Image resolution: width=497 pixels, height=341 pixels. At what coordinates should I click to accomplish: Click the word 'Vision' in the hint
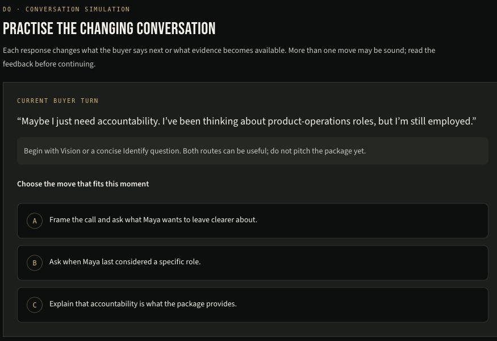pos(70,151)
